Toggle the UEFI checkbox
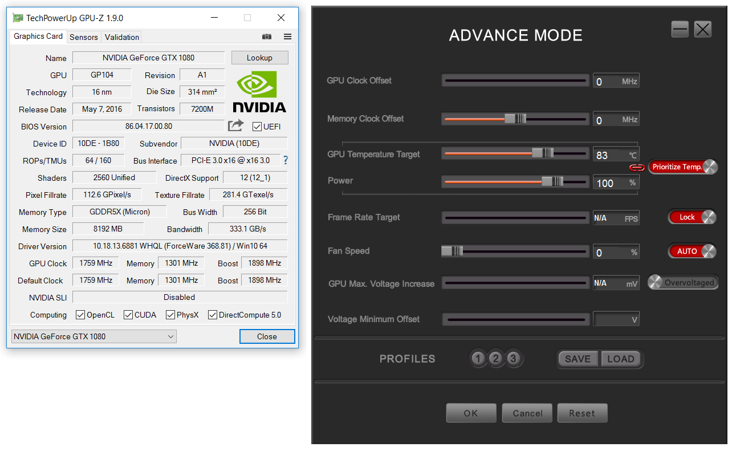Screen dimensions: 736x455 (257, 127)
